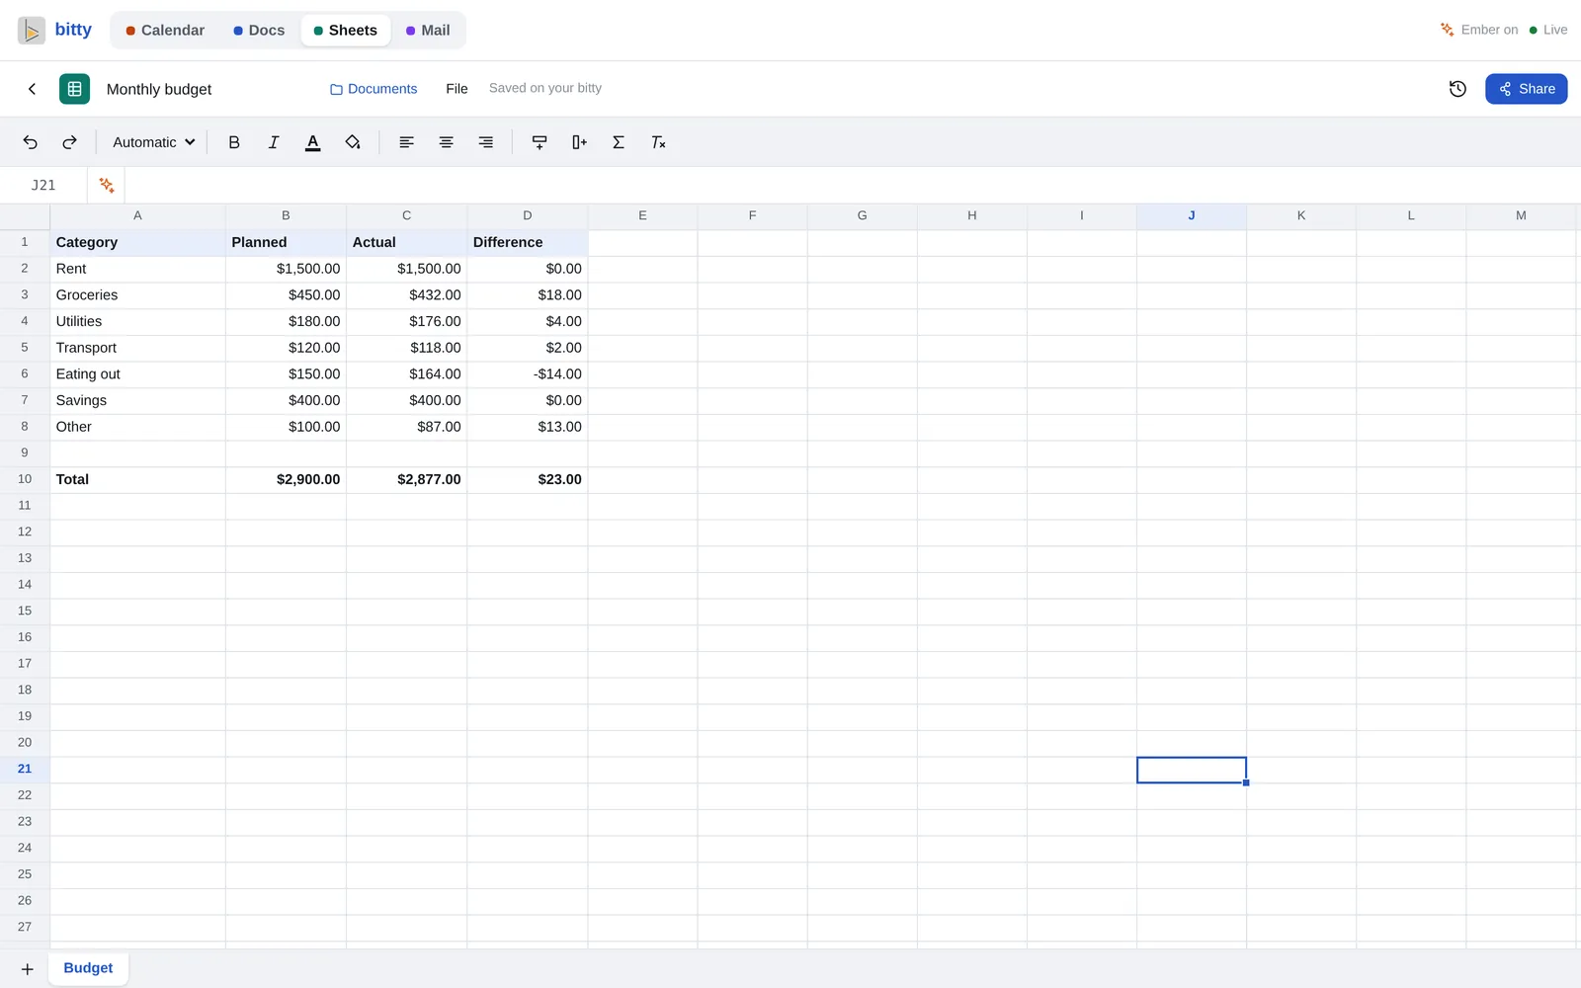1581x988 pixels.
Task: Select the $2,900.00 total planned cell
Action: 286,479
